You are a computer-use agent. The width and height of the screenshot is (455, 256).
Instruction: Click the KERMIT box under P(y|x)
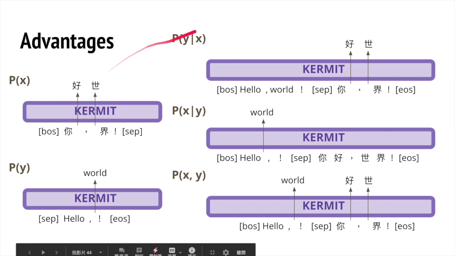coord(321,70)
